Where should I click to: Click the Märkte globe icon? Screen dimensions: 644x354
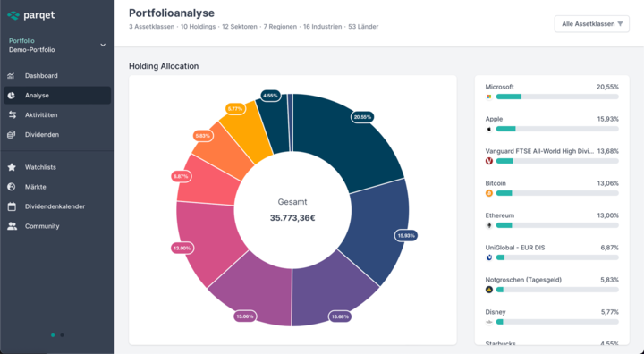[12, 187]
